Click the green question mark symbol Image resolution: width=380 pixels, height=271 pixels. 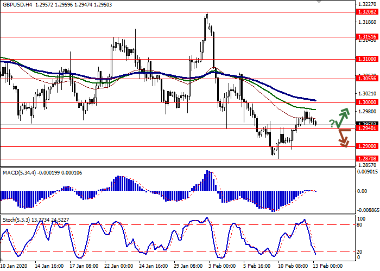pyautogui.click(x=331, y=125)
